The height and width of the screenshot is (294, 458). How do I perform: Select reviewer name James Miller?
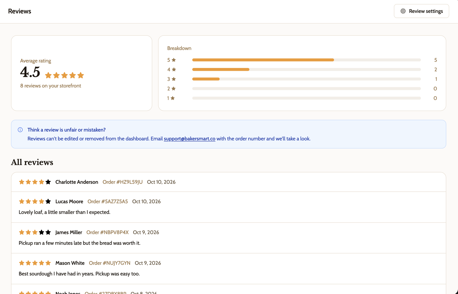tap(69, 232)
